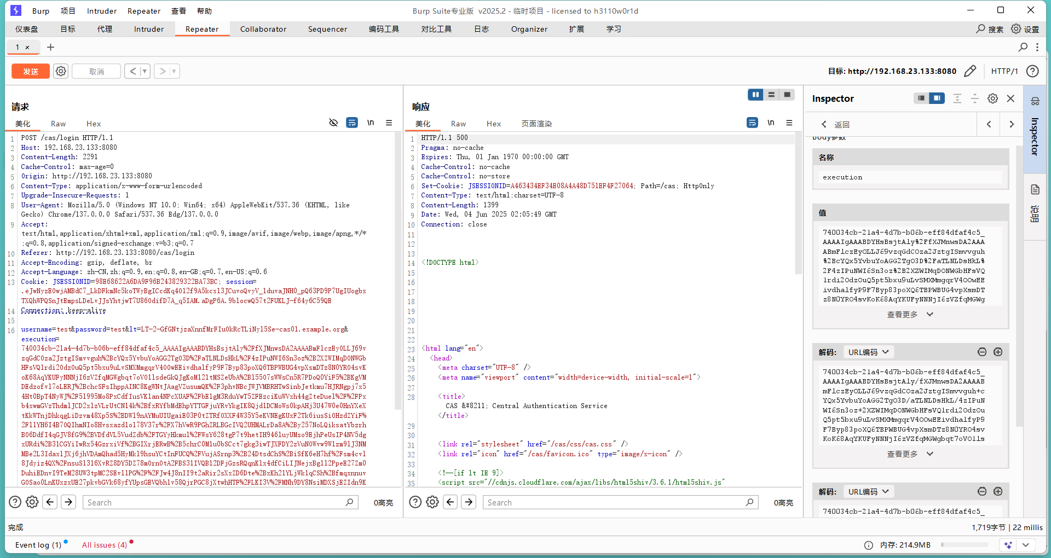Switch to the Sequencer tab
The width and height of the screenshot is (1051, 558).
point(327,29)
